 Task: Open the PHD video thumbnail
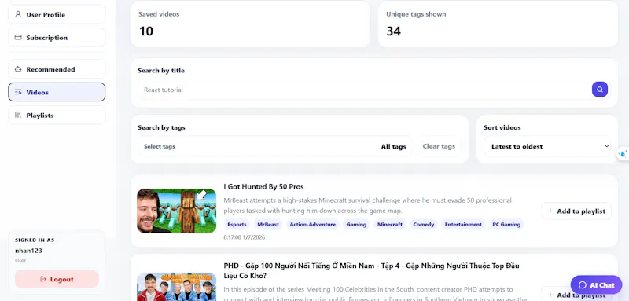point(176,287)
